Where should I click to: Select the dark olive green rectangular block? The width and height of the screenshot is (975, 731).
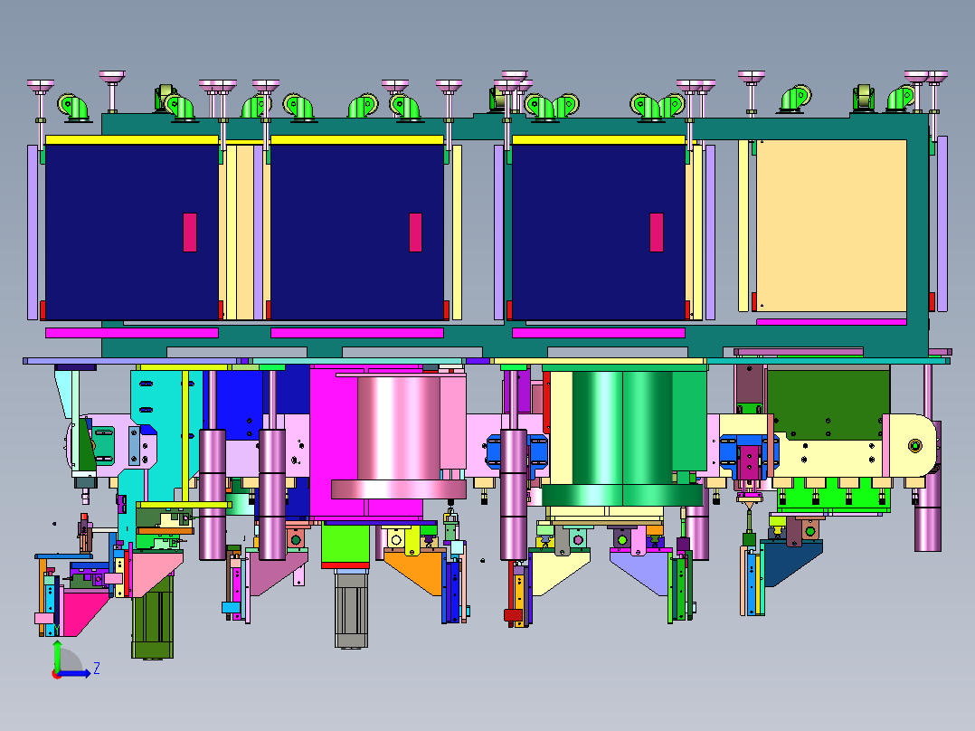point(828,405)
